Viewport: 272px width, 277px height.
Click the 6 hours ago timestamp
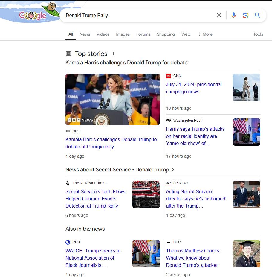click(x=77, y=215)
